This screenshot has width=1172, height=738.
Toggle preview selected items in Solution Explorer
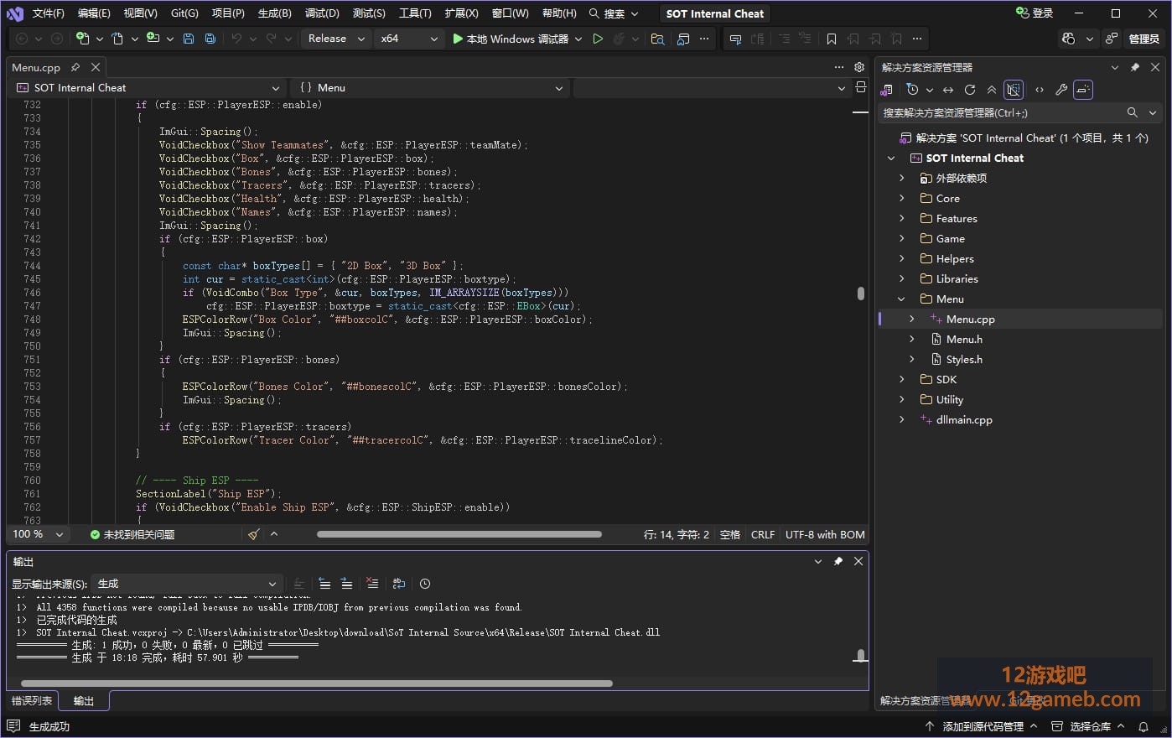[1083, 90]
